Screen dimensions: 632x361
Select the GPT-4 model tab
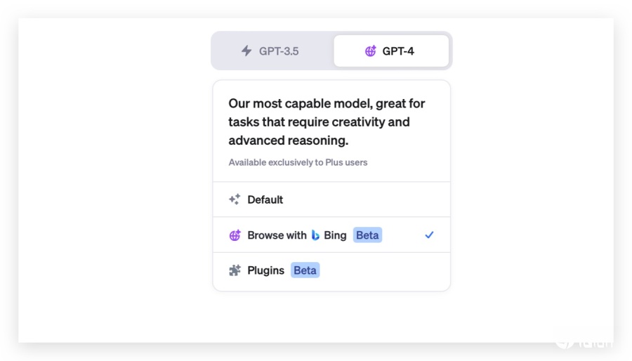pyautogui.click(x=391, y=51)
